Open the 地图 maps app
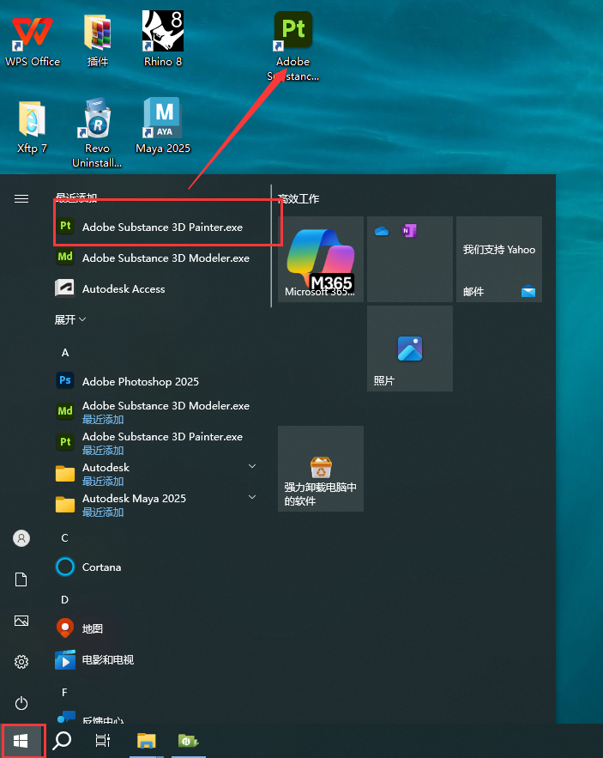Screen dimensions: 603x758 click(x=162, y=628)
